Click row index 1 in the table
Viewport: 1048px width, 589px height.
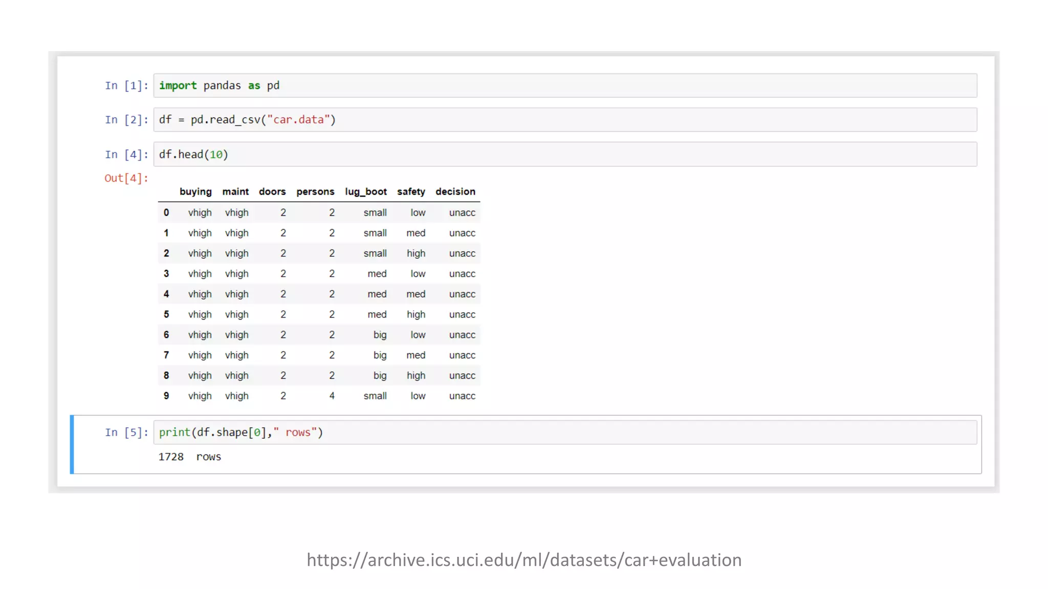pyautogui.click(x=166, y=233)
